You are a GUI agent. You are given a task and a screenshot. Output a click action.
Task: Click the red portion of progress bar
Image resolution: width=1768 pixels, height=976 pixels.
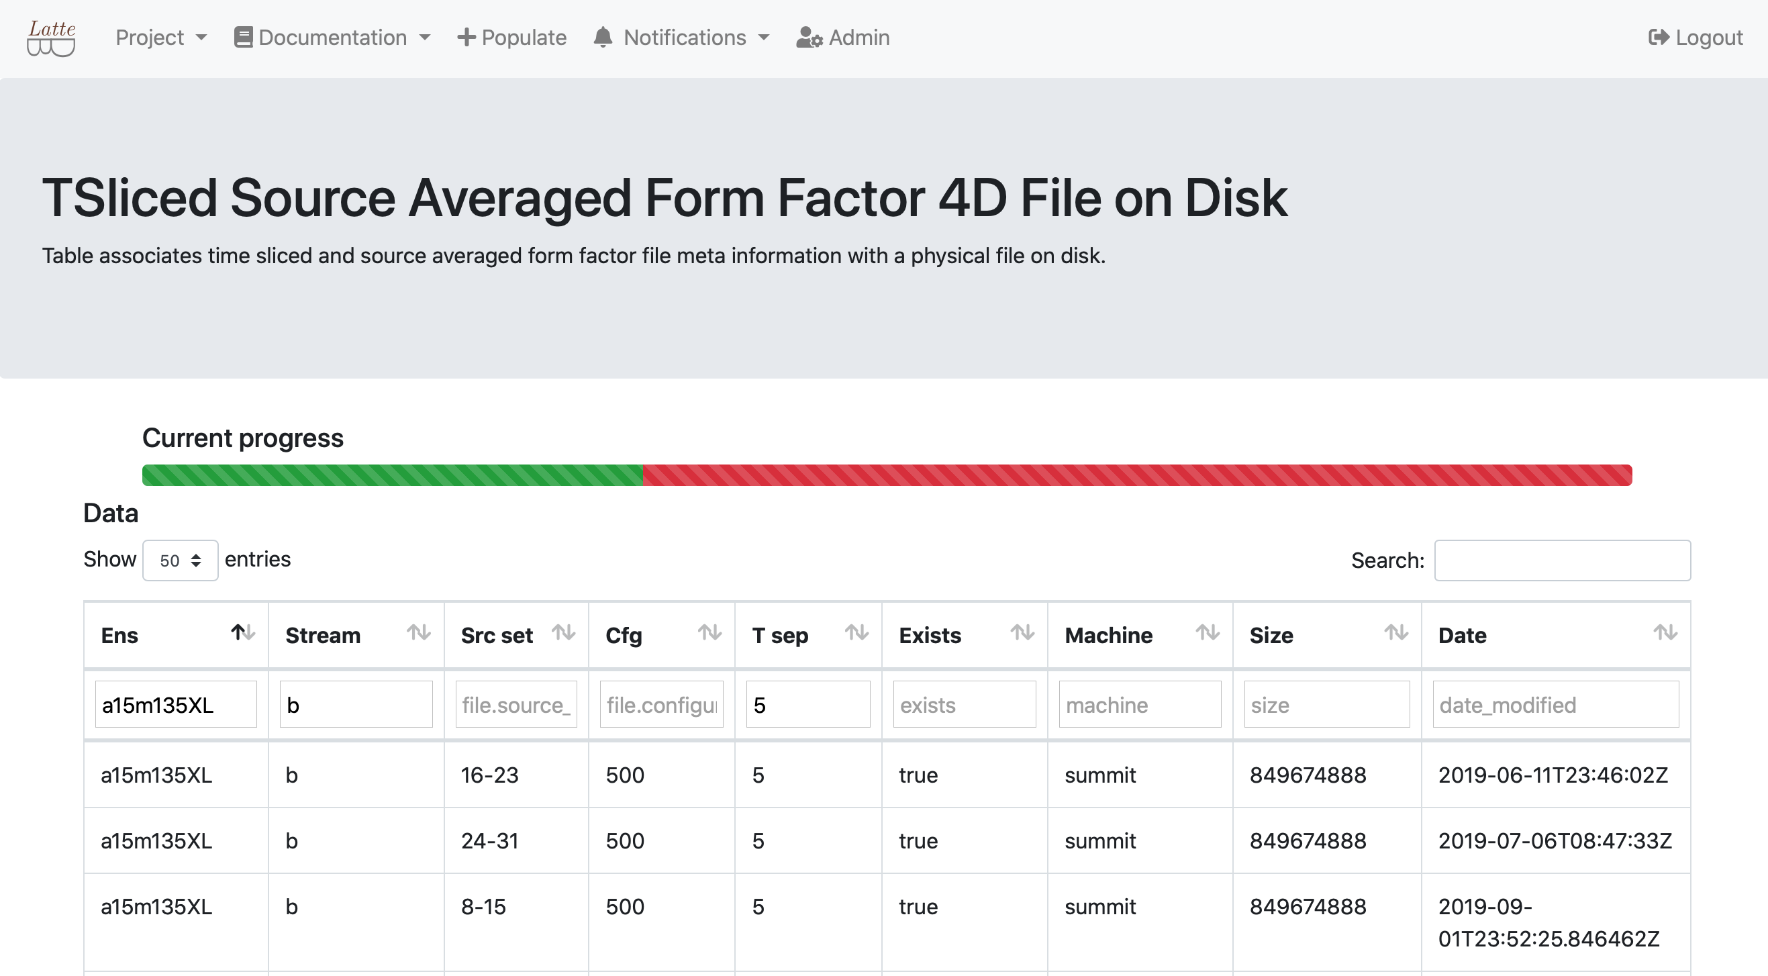1136,475
